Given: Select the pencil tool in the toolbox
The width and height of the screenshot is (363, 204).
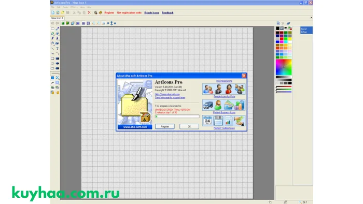Looking at the screenshot, I should click(x=52, y=39).
